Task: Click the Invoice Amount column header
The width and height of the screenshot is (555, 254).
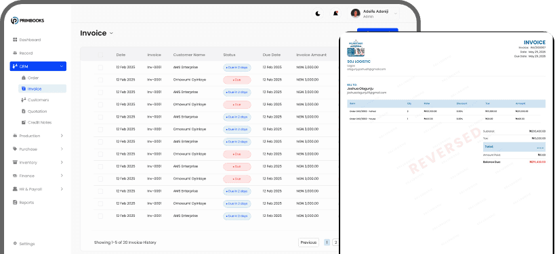Action: [x=311, y=55]
